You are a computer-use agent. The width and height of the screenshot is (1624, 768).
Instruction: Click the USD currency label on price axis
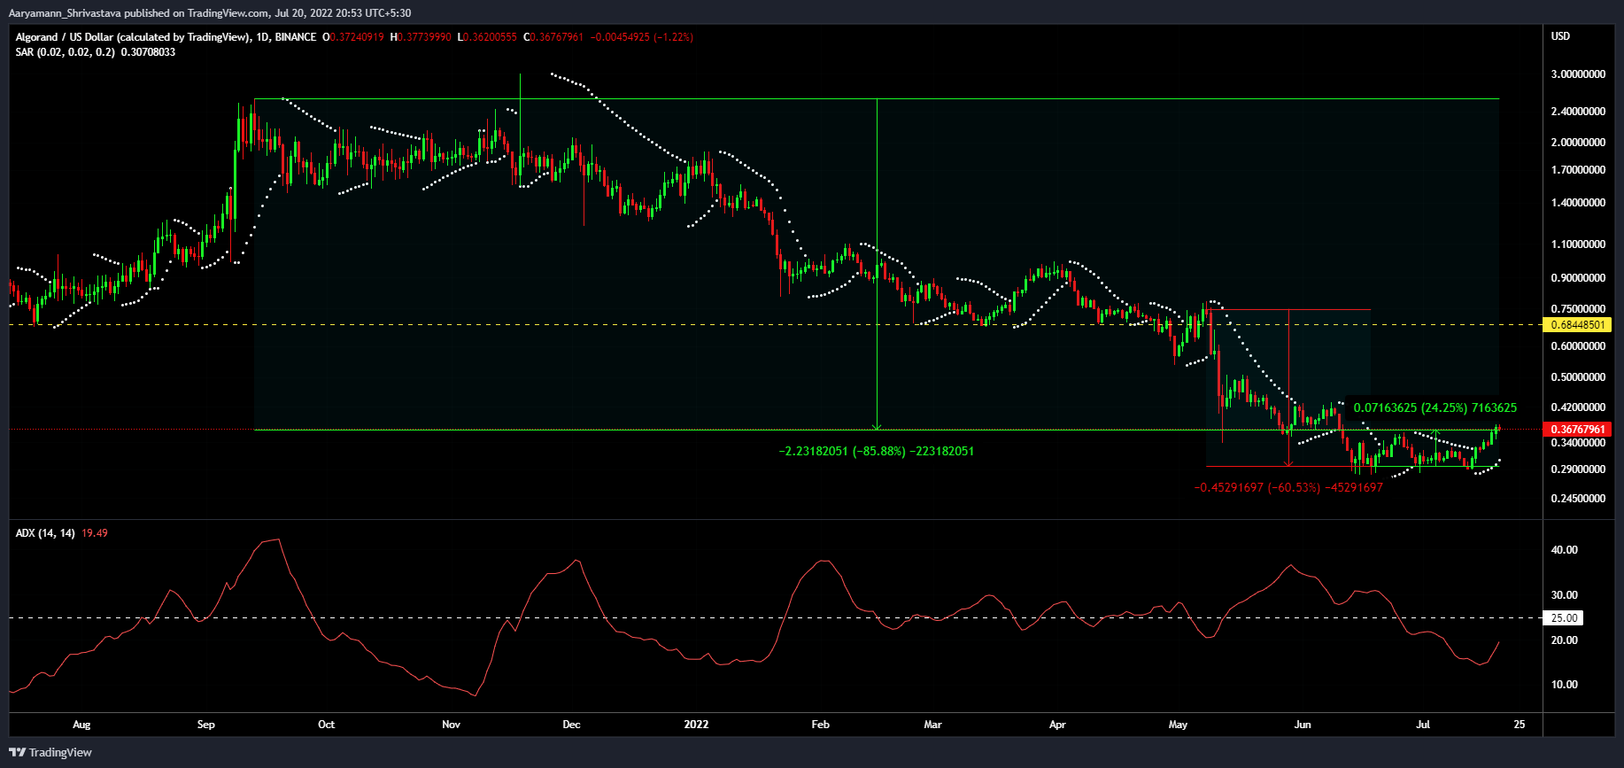(1560, 36)
